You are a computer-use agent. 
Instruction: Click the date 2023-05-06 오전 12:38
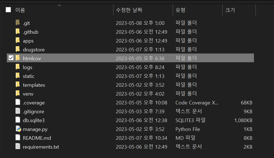pos(142,120)
